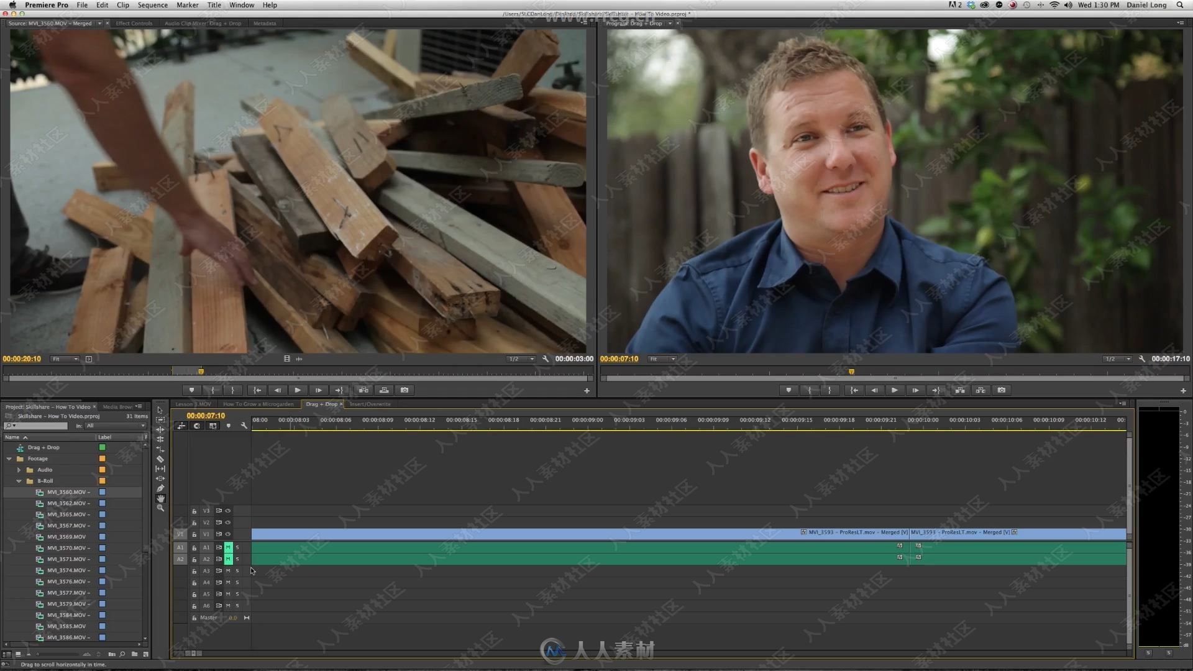Open timeline display settings wrench

click(x=244, y=426)
